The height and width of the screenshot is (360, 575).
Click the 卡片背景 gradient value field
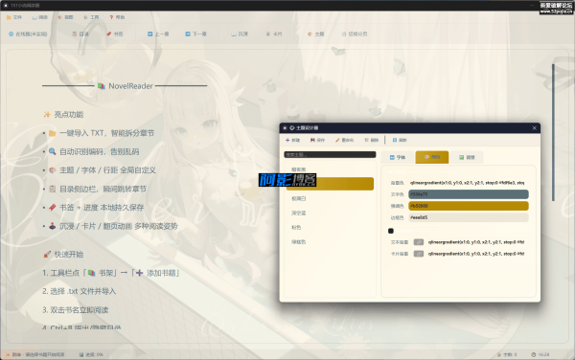[x=477, y=254]
